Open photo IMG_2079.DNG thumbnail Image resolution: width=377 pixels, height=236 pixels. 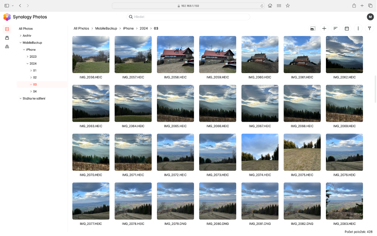(176, 201)
